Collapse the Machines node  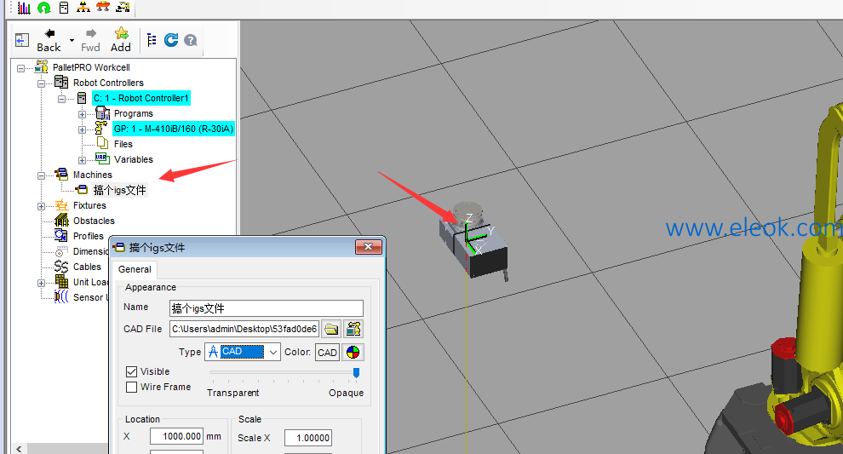(41, 176)
